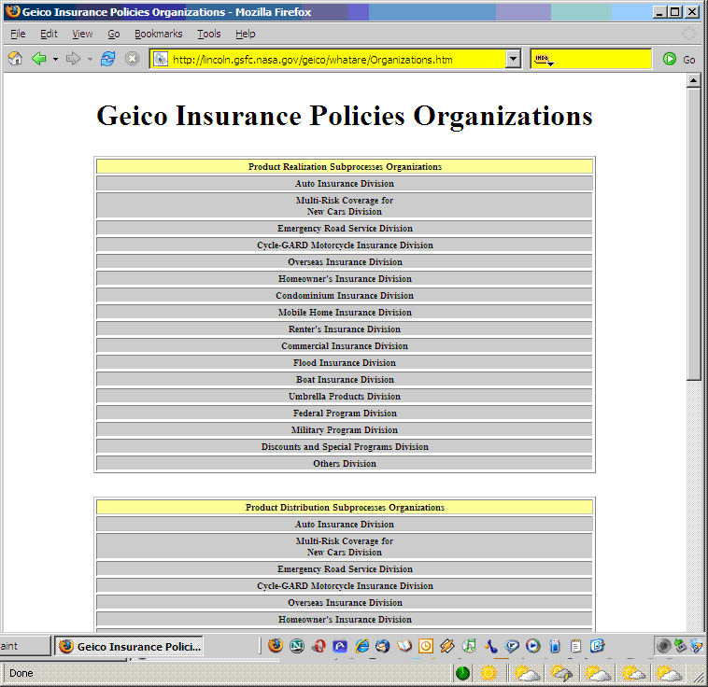Click Military Program Division row
This screenshot has width=708, height=687.
click(345, 429)
